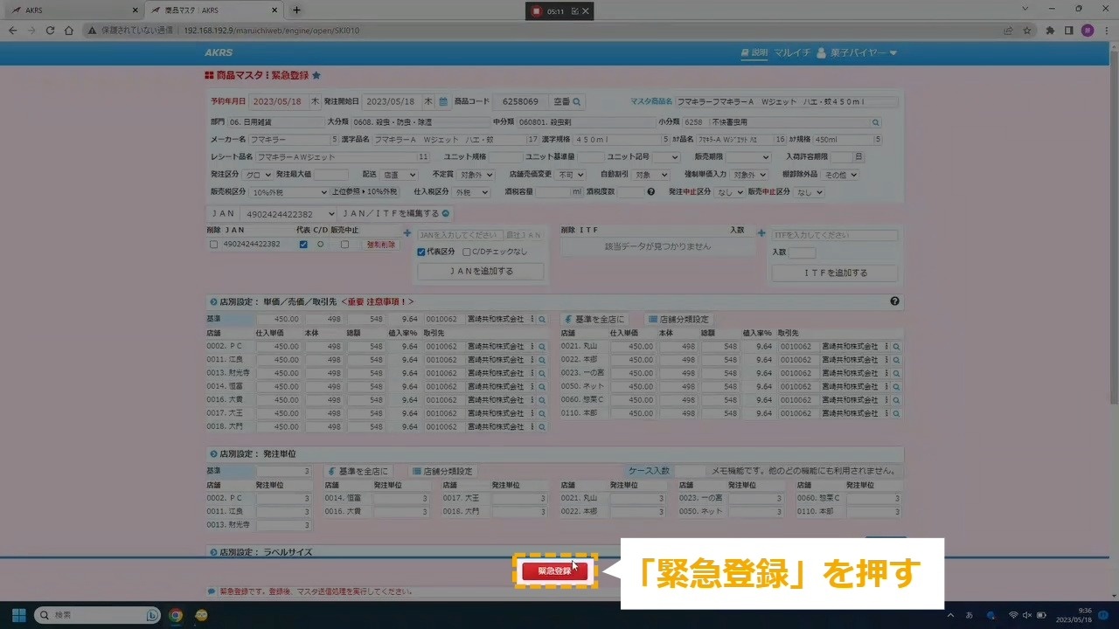This screenshot has width=1119, height=629.
Task: Click the plus icon beside the ITF input
Action: tap(761, 234)
